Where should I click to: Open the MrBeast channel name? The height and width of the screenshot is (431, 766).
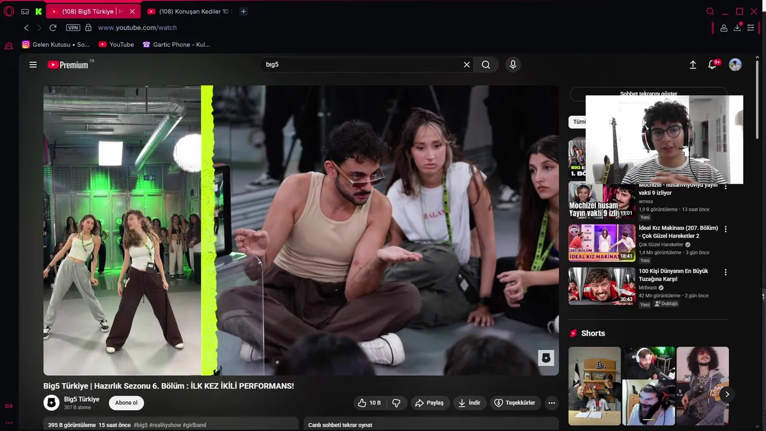(x=648, y=288)
